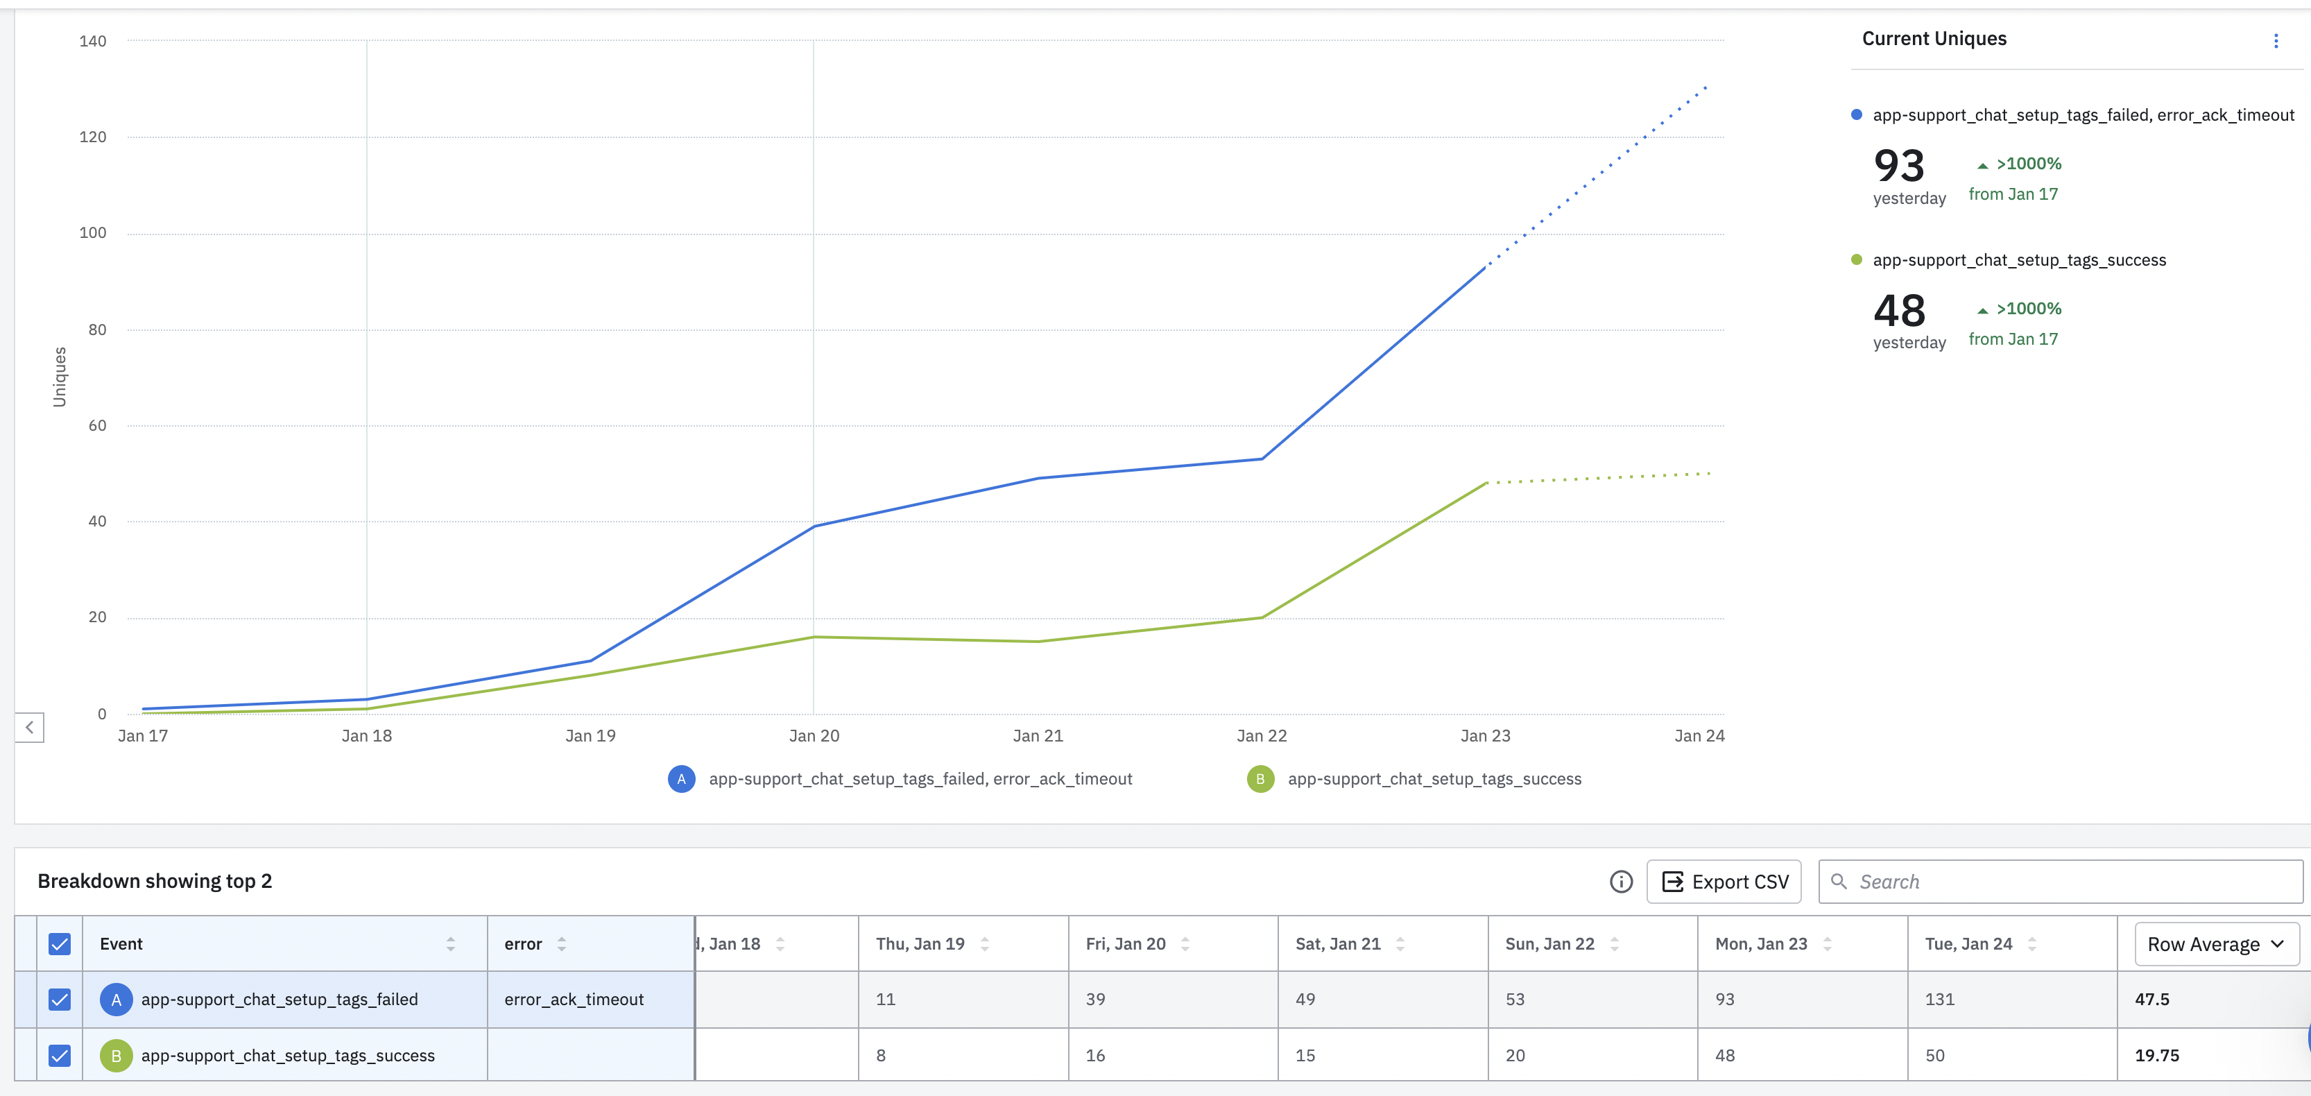The height and width of the screenshot is (1096, 2311).
Task: Sort by the Event column arrows
Action: coord(450,943)
